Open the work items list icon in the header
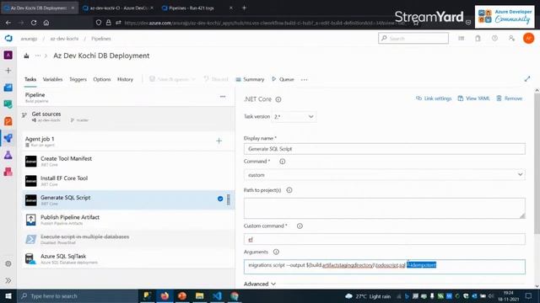This screenshot has height=303, width=540. pos(462,38)
